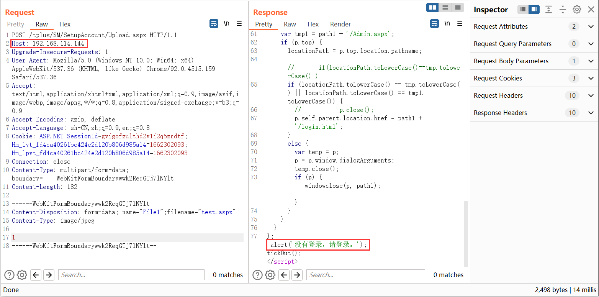Go to previous Response search match
This screenshot has height=297, width=599.
point(284,275)
